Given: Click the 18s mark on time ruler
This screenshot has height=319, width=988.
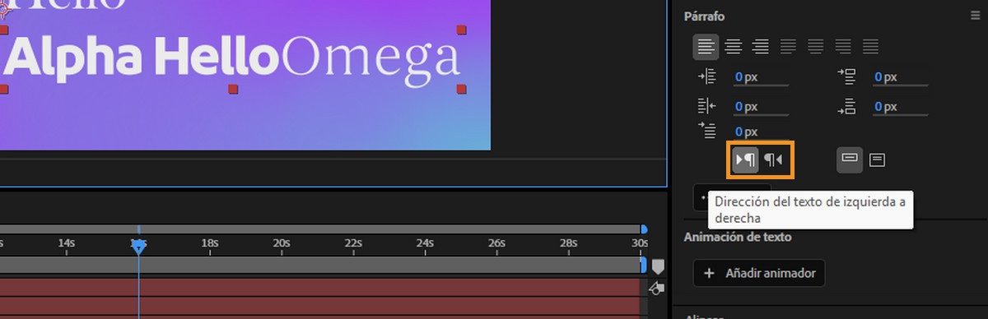Looking at the screenshot, I should click(x=210, y=243).
